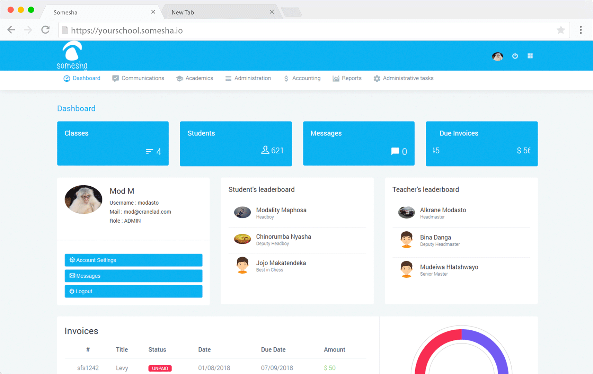593x374 pixels.
Task: Click the Due Date column header
Action: coord(273,349)
